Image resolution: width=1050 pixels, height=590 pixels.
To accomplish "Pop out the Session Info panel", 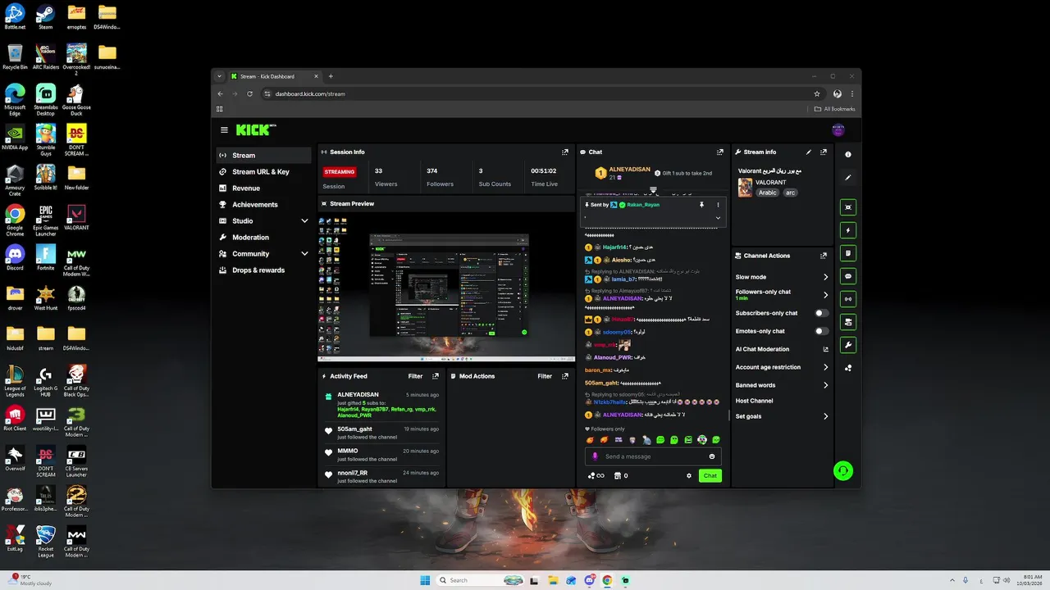I will click(565, 152).
